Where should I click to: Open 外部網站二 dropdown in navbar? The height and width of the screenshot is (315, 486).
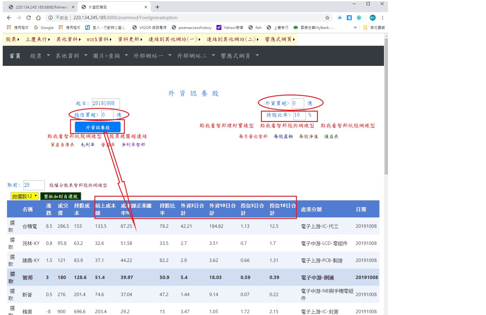click(x=196, y=56)
